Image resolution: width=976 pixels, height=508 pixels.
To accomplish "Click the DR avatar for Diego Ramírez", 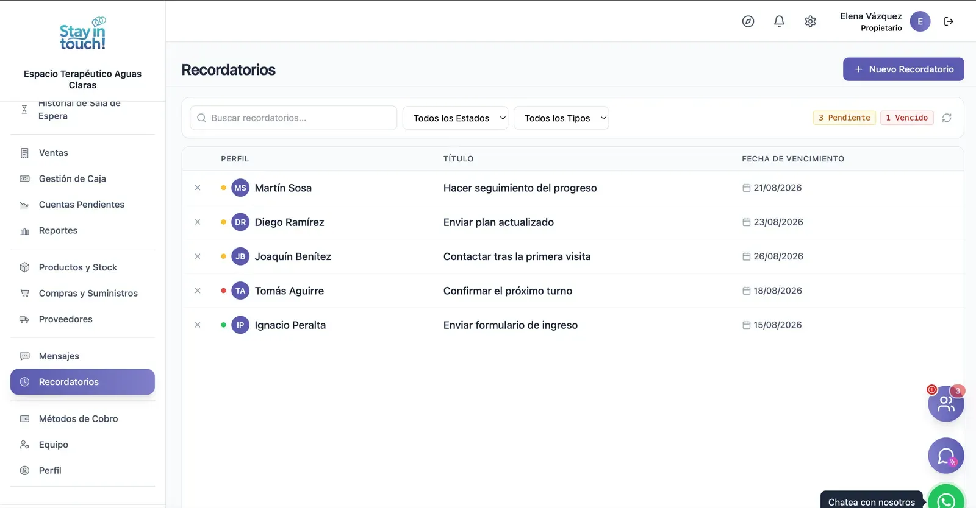I will point(240,222).
